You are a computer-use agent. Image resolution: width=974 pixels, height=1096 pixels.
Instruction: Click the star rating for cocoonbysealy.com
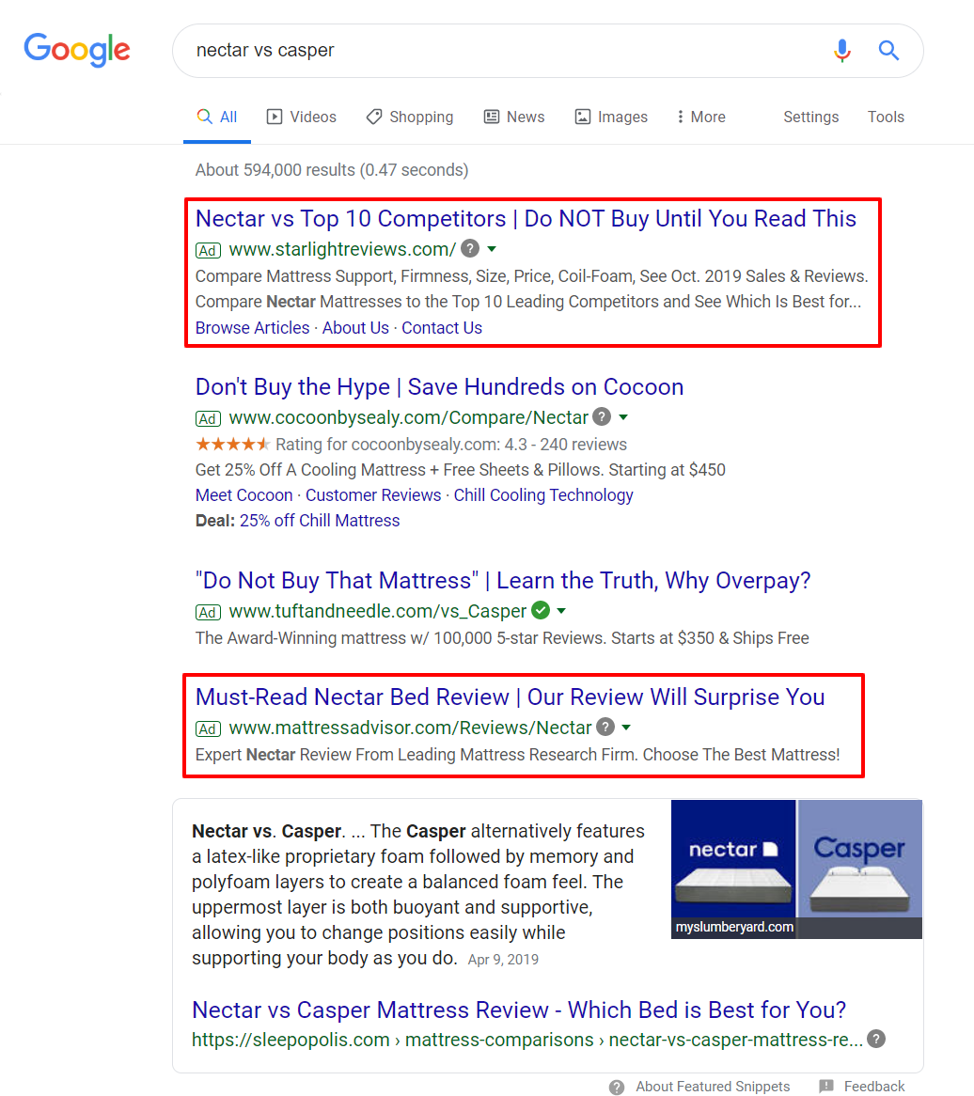point(232,444)
